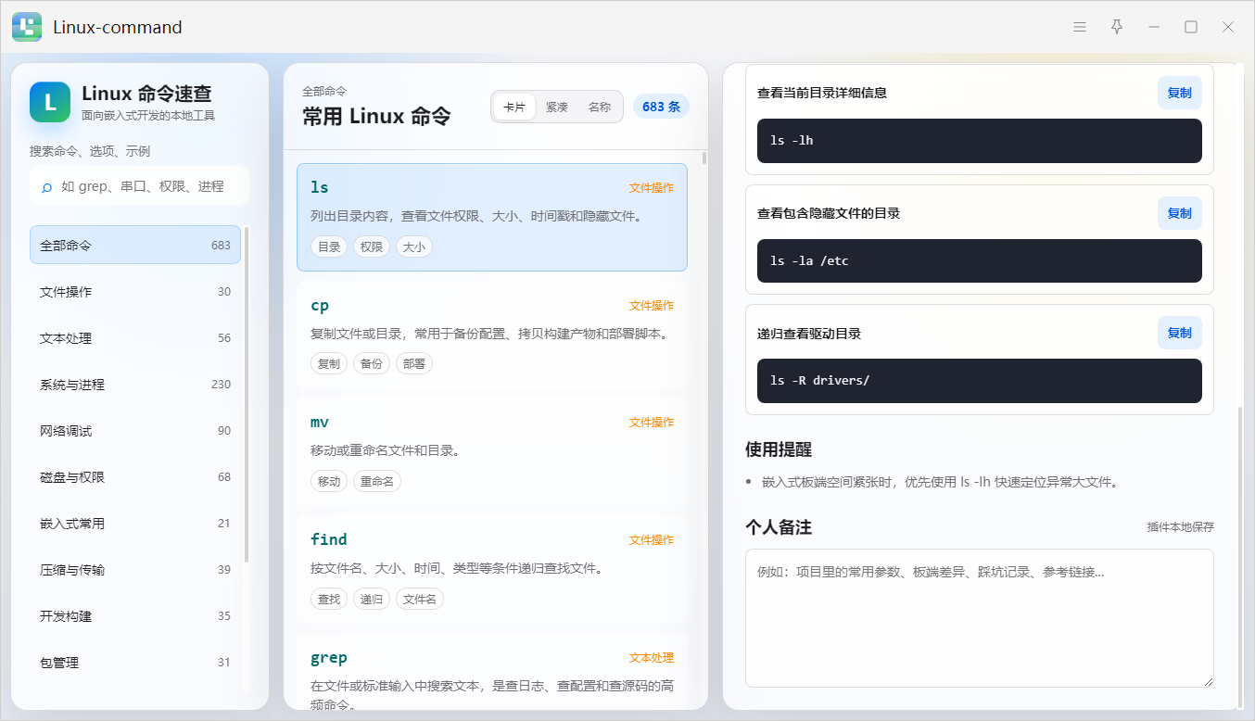Open the 网络调试 category
The image size is (1255, 721).
pos(135,431)
